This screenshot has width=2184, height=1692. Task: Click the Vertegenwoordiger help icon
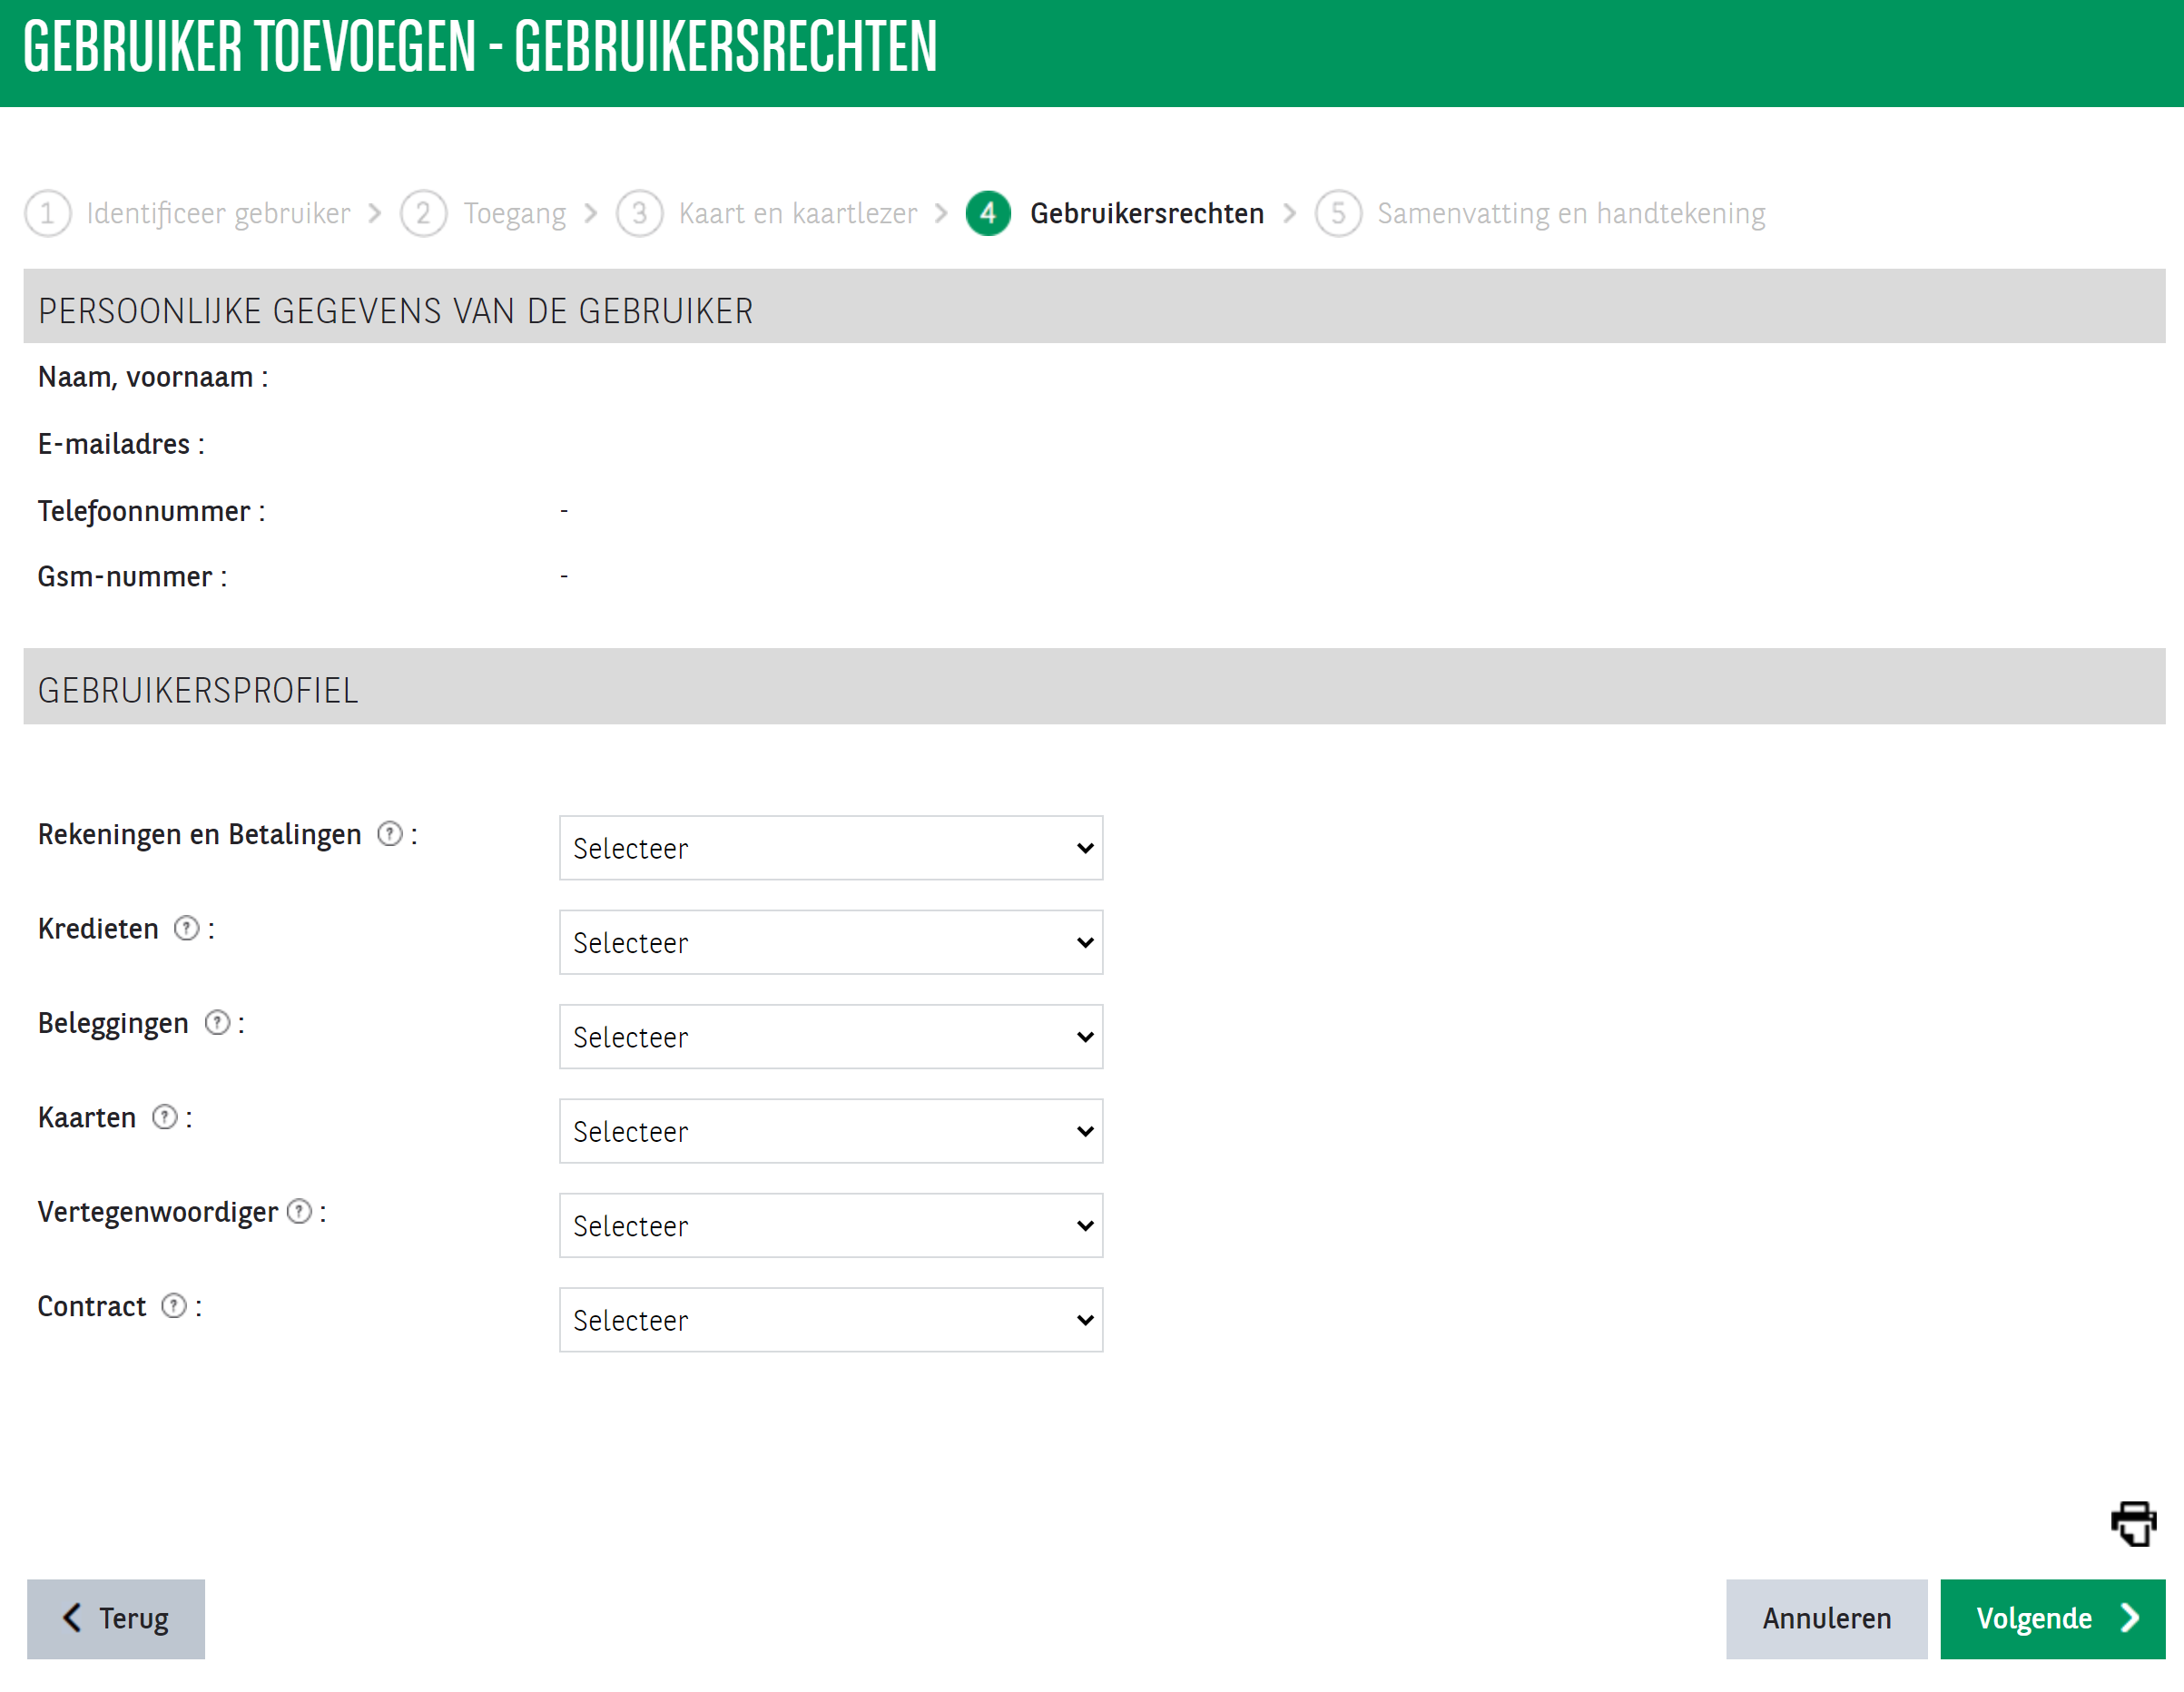(x=299, y=1211)
